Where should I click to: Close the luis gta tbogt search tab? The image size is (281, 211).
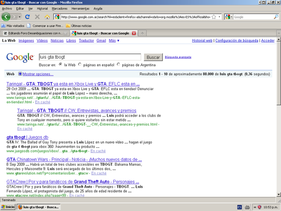pos(133,33)
